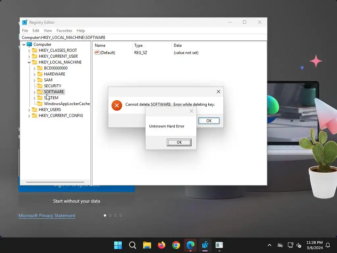Click Start without your data in Edge
Image resolution: width=337 pixels, height=253 pixels.
[x=76, y=201]
